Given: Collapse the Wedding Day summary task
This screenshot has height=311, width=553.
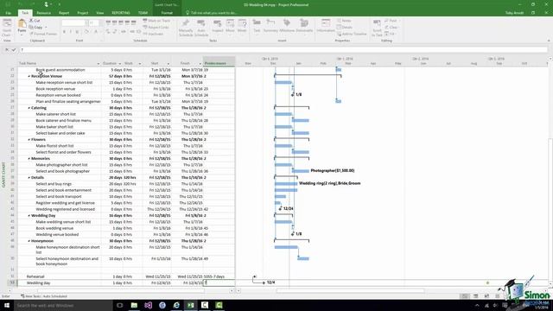Looking at the screenshot, I should (29, 215).
